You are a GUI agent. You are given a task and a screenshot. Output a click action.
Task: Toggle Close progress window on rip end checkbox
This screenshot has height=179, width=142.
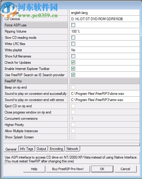point(73,112)
